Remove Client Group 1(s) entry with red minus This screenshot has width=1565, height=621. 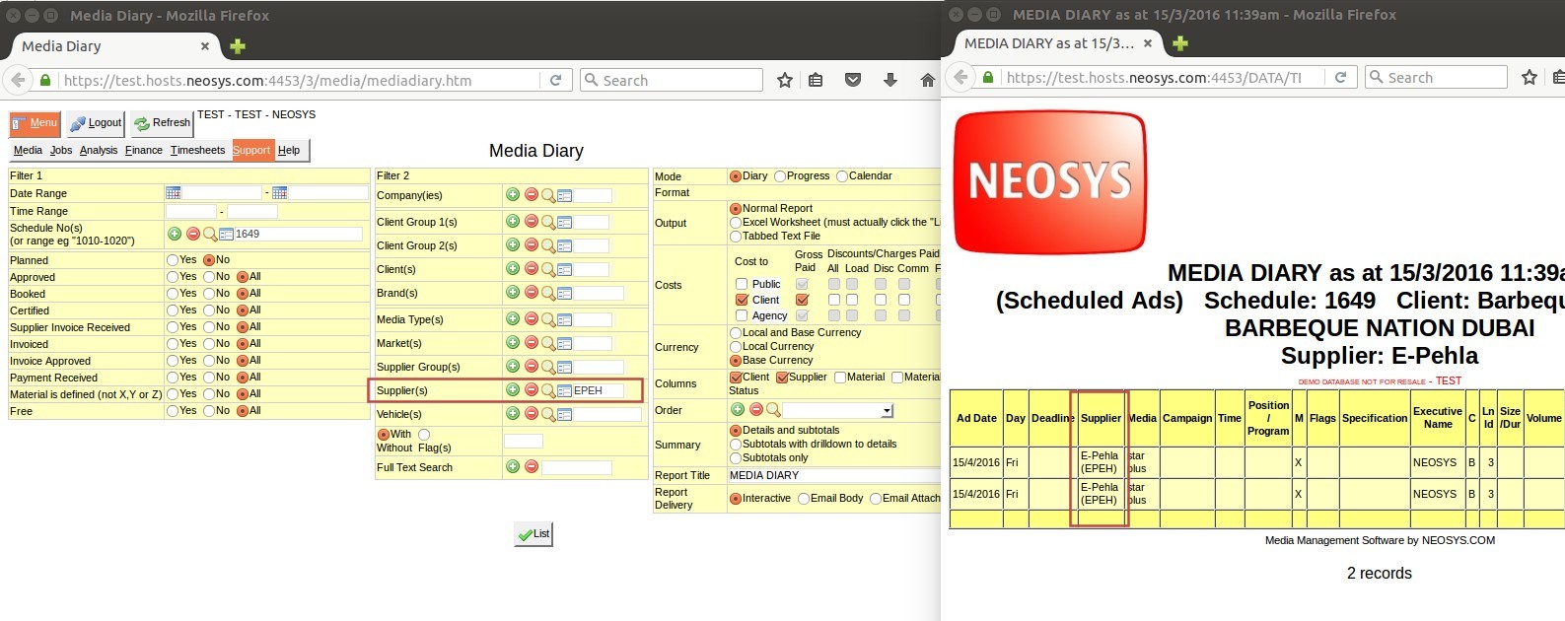(x=532, y=221)
